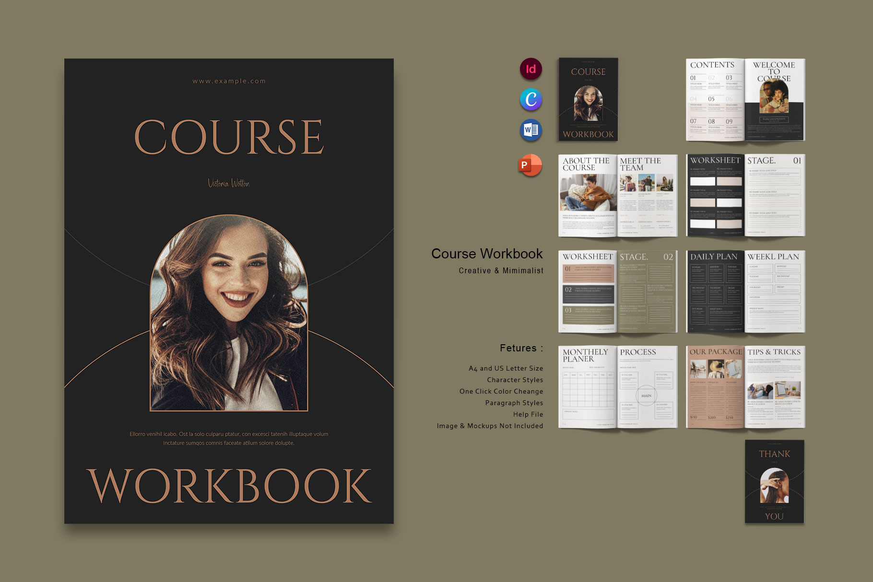Select the Our Package Tips spread
This screenshot has height=582, width=873.
[745, 387]
